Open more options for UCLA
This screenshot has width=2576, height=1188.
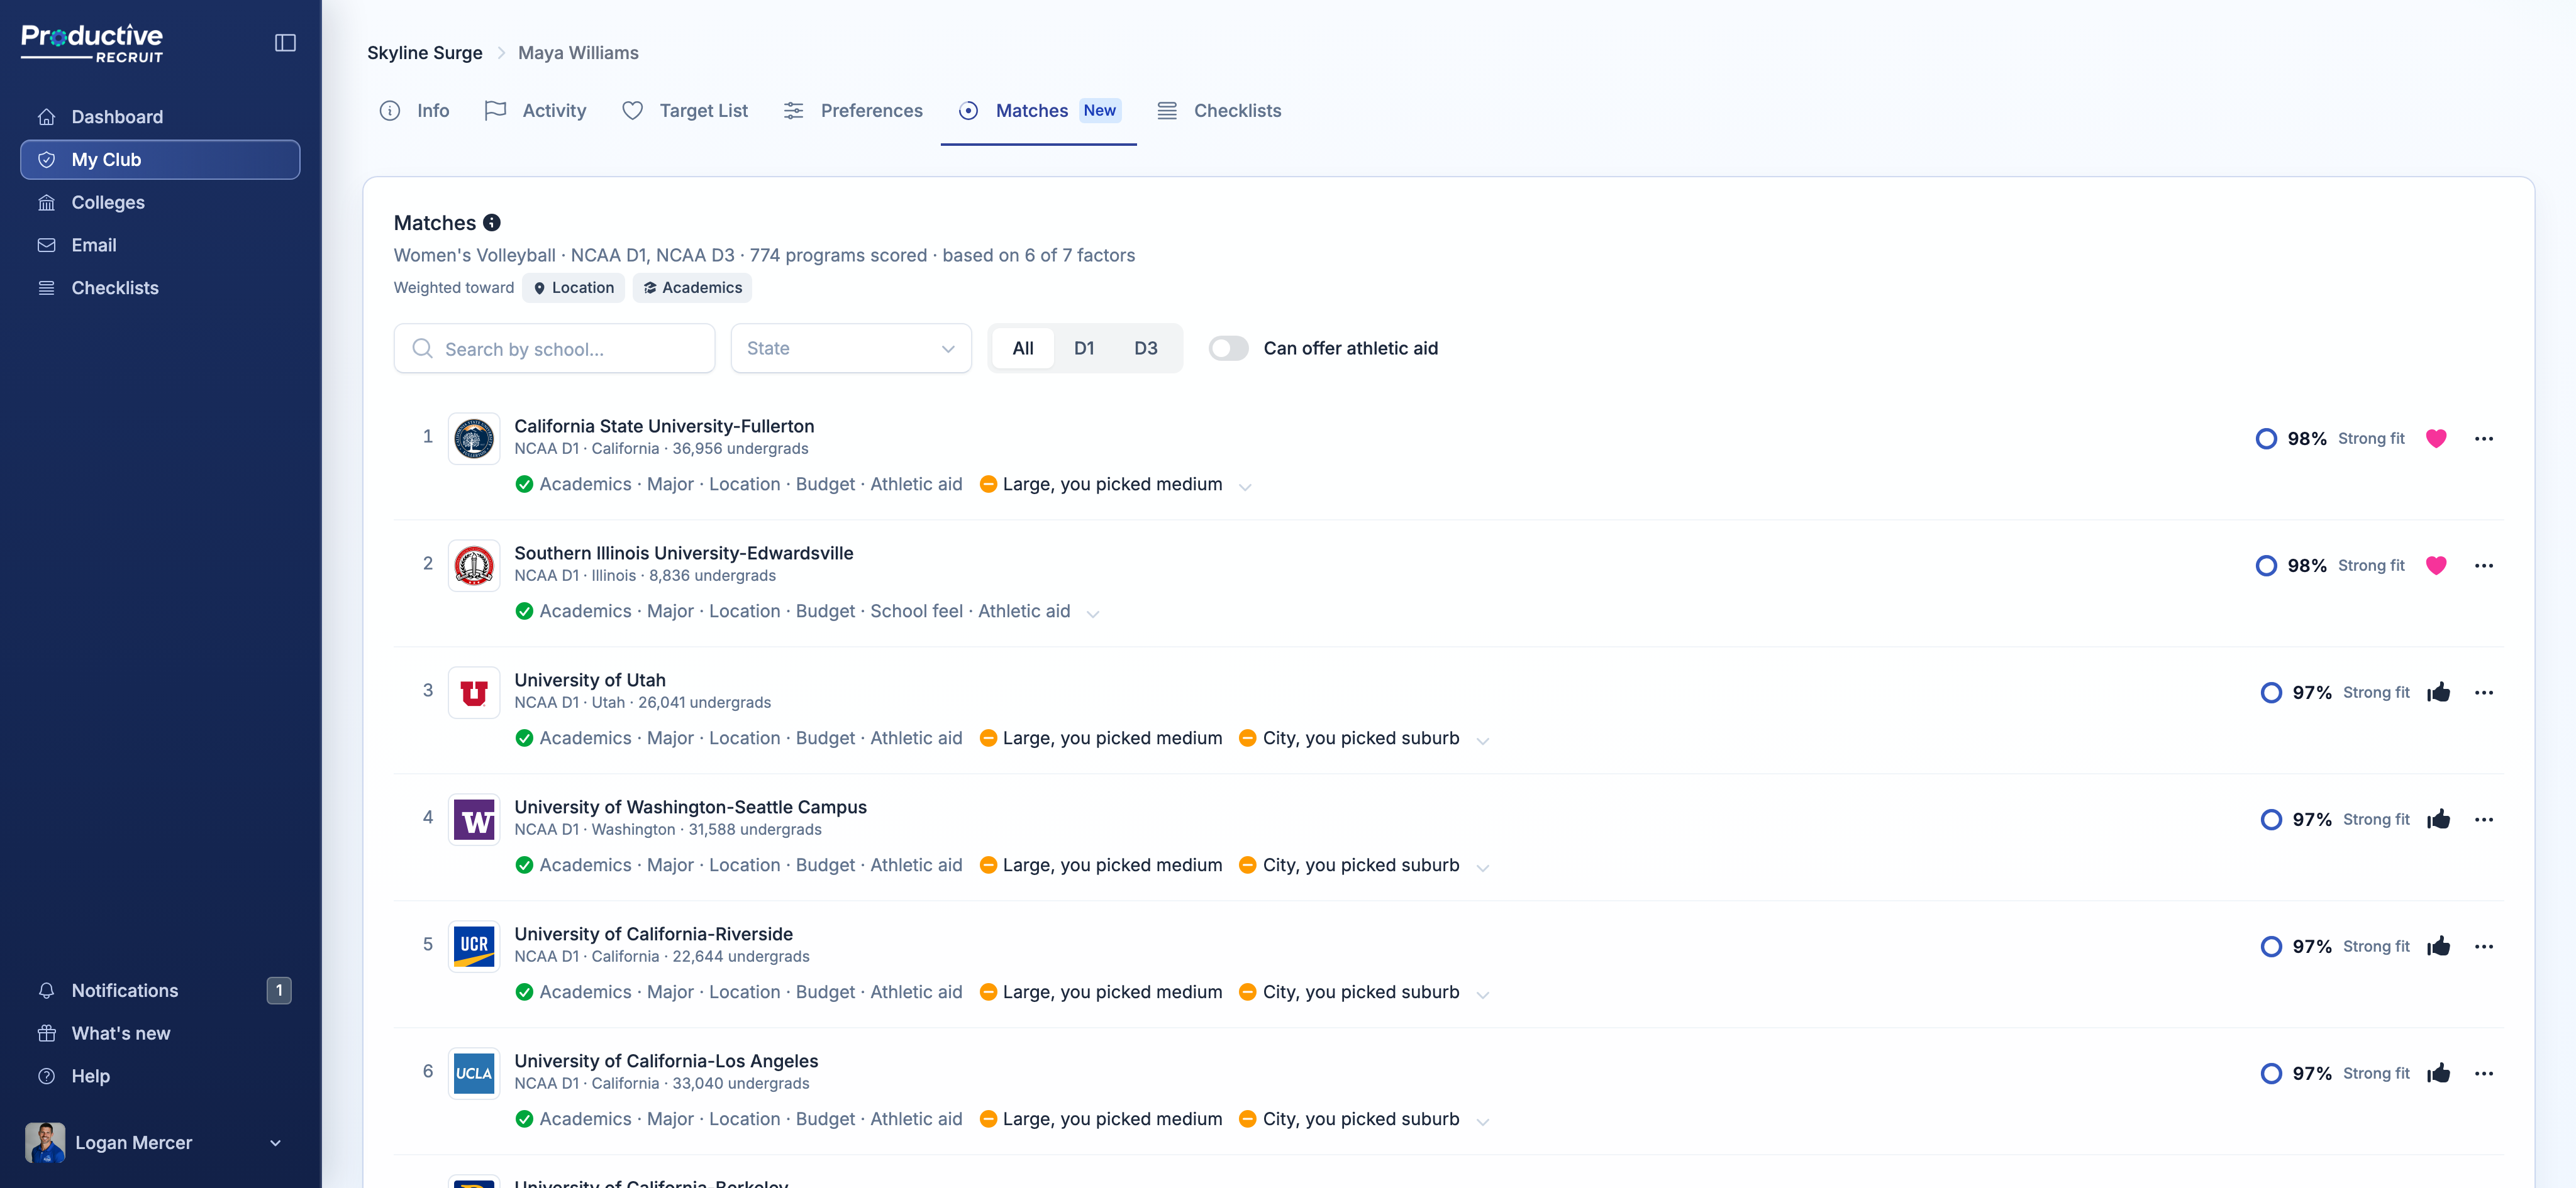coord(2484,1073)
